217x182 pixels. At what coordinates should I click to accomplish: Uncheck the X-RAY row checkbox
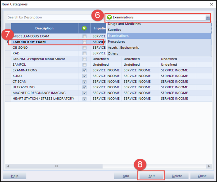[x=84, y=76]
